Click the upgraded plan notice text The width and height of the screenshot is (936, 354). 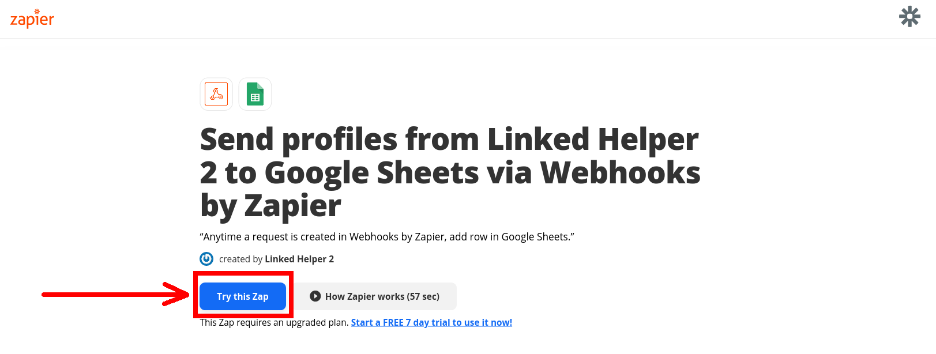coord(274,322)
